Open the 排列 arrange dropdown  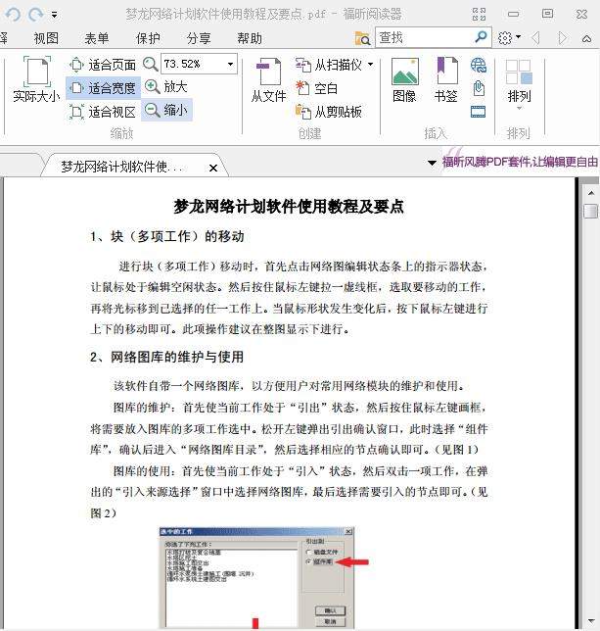point(519,84)
